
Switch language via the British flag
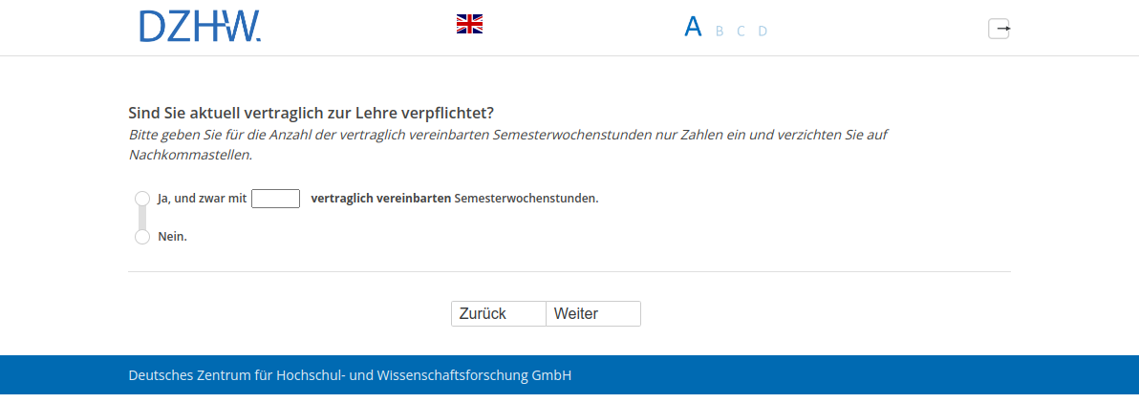(469, 24)
